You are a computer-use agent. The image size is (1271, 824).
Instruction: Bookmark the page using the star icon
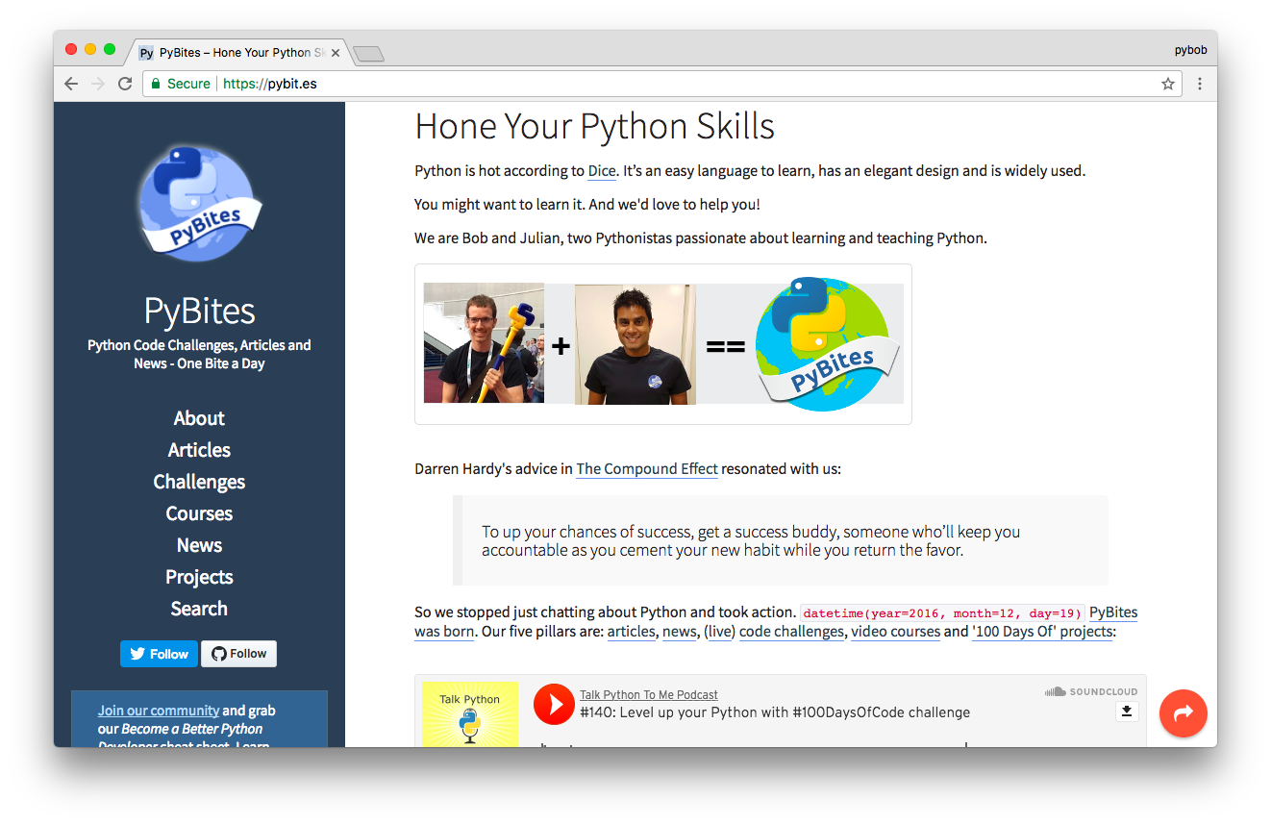pyautogui.click(x=1168, y=84)
